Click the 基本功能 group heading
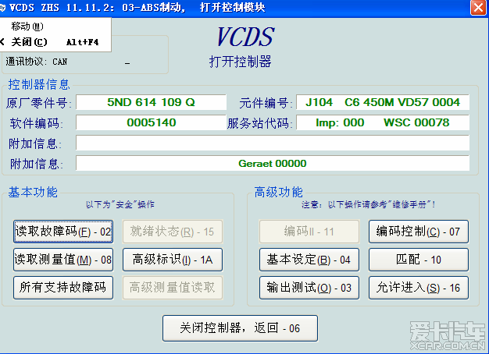489x354 pixels. point(33,192)
